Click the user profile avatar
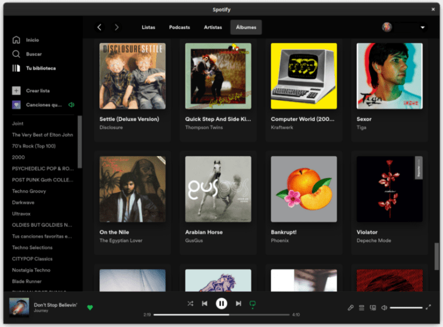This screenshot has width=443, height=327. [x=387, y=27]
